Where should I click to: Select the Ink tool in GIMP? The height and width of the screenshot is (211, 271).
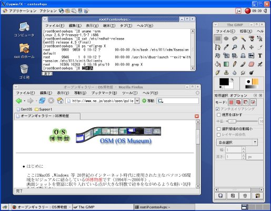click(x=218, y=72)
